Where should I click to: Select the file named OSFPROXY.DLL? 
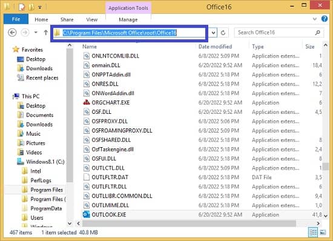tap(110, 121)
